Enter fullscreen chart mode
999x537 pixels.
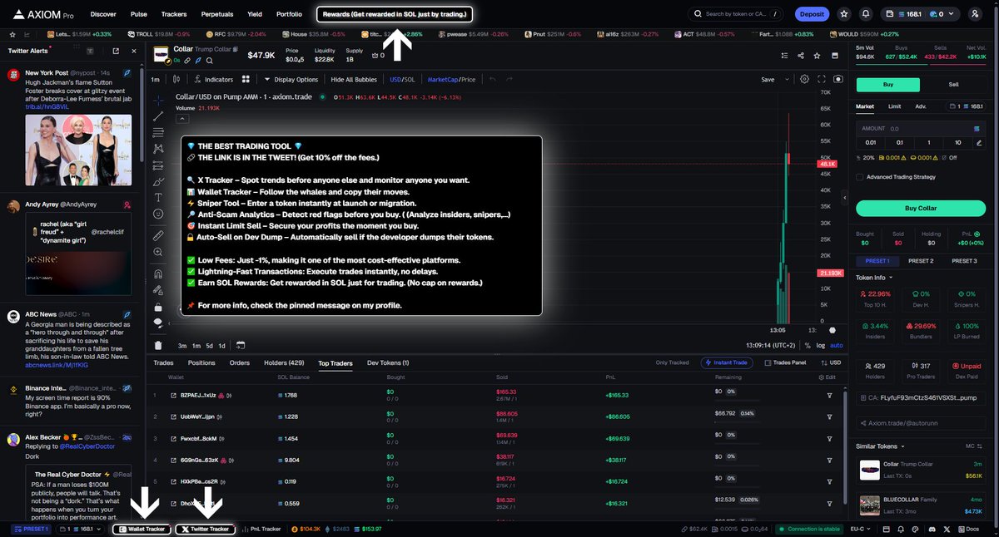pyautogui.click(x=822, y=80)
